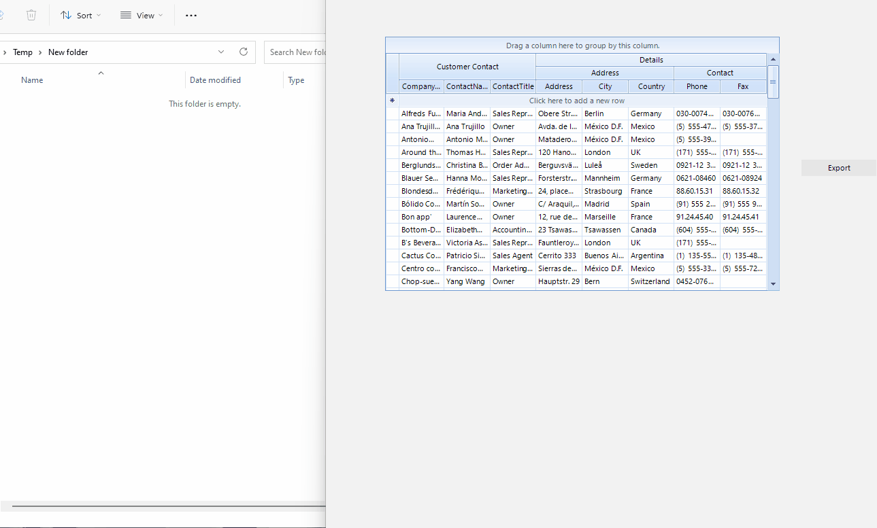Click the grid scrollbar down arrow
Viewport: 877px width, 528px height.
pos(773,283)
